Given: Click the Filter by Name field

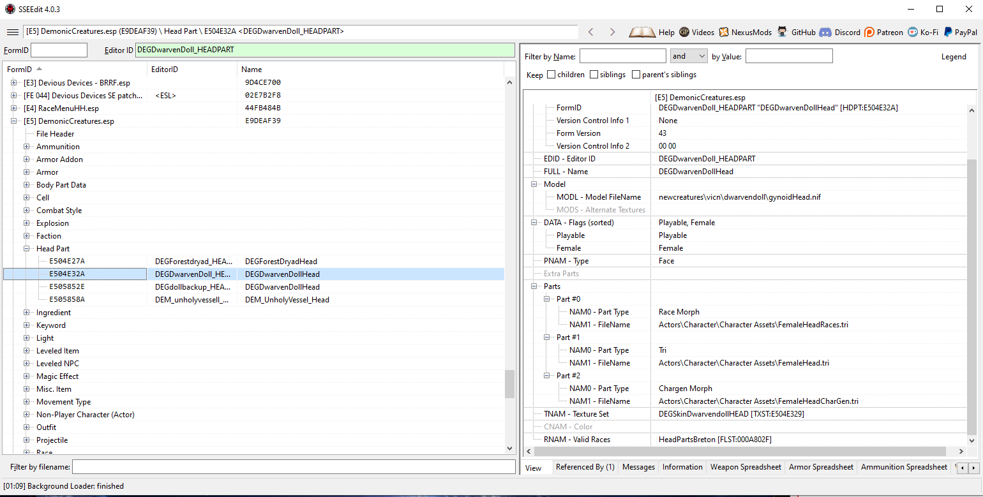Looking at the screenshot, I should tap(623, 56).
